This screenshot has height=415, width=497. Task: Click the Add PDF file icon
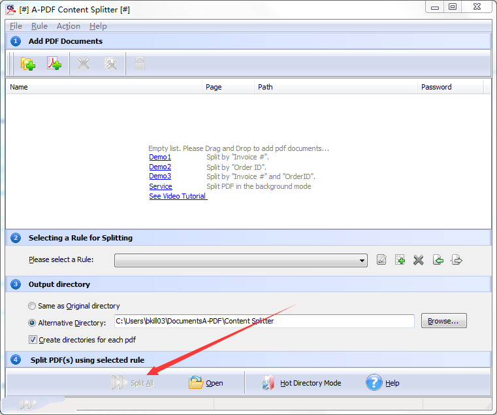click(x=54, y=63)
